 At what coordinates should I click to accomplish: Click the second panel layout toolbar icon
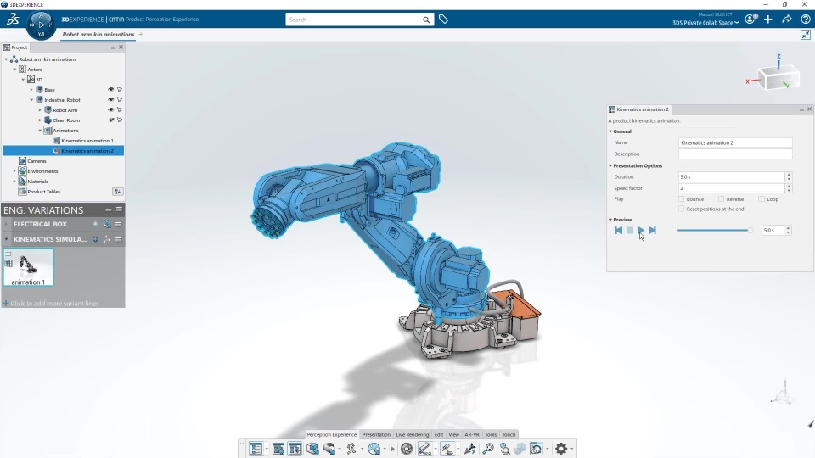click(x=278, y=449)
